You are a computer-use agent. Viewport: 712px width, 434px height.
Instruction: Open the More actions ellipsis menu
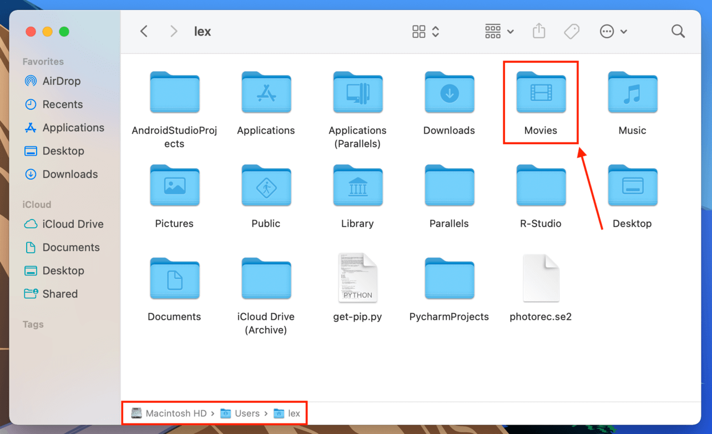tap(613, 32)
